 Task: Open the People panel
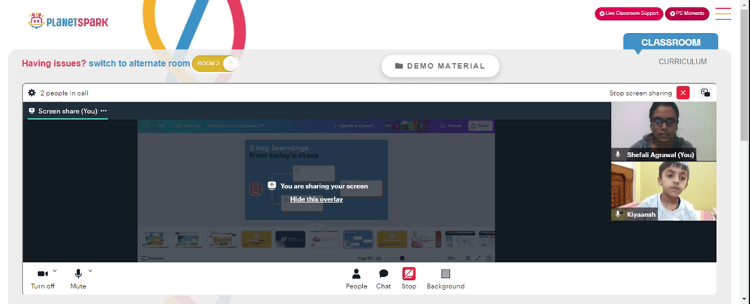click(x=356, y=279)
